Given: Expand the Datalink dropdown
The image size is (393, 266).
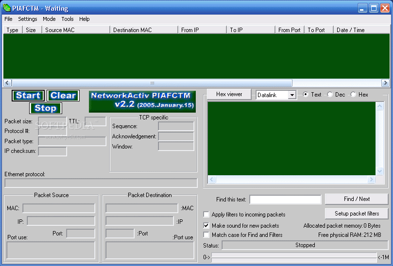Looking at the screenshot, I should click(x=292, y=95).
